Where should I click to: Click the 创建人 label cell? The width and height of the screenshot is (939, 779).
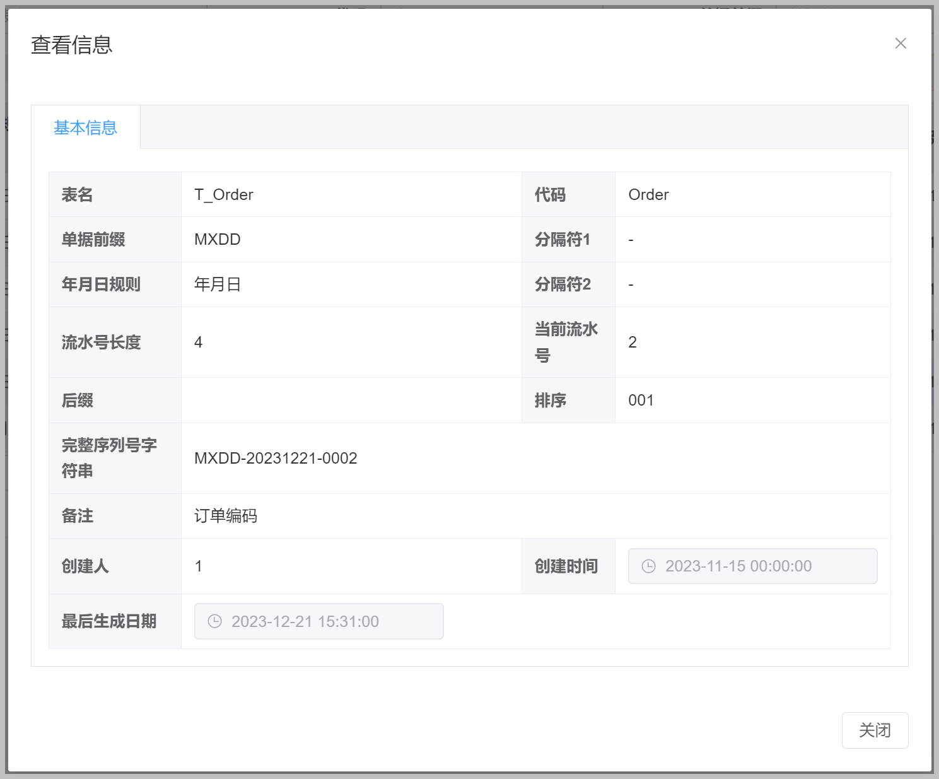pos(115,566)
